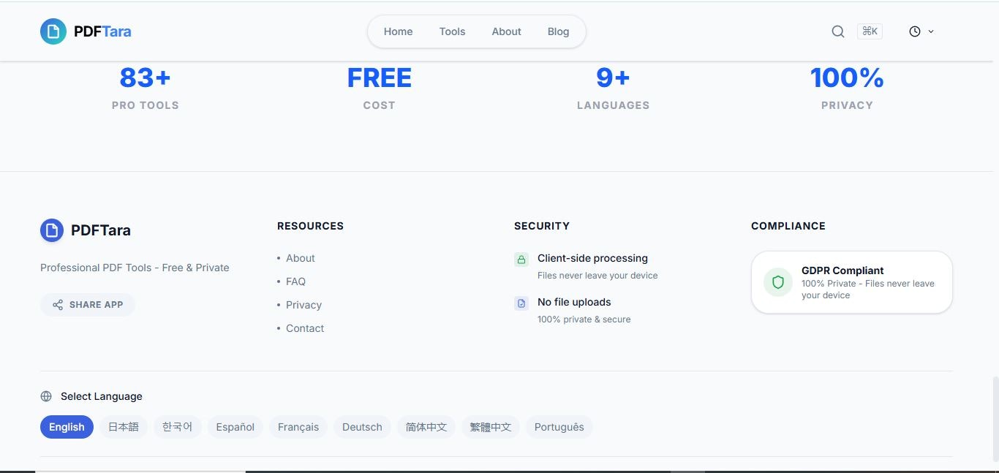Expand the chevron next to the clock icon
The height and width of the screenshot is (473, 999).
click(930, 31)
